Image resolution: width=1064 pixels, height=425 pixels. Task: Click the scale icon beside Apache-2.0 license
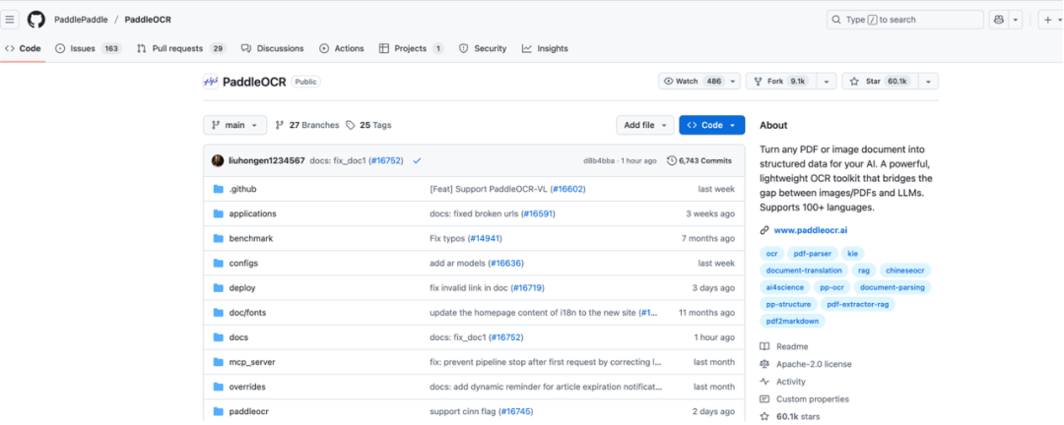click(765, 364)
